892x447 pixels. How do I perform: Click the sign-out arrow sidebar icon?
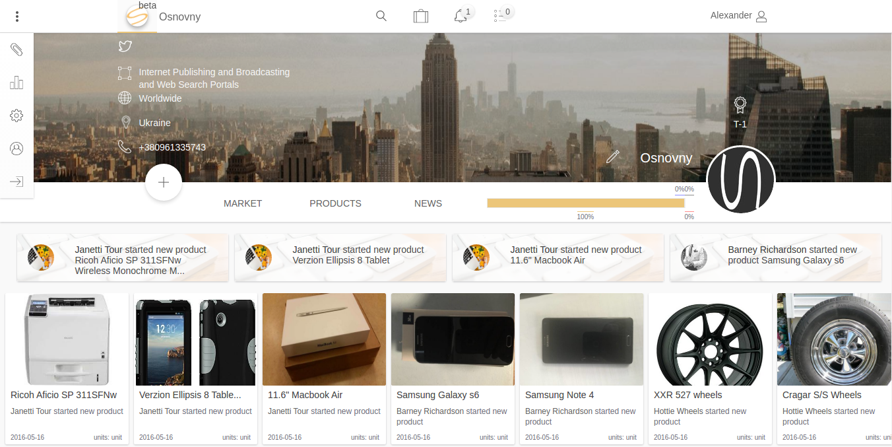pyautogui.click(x=16, y=182)
